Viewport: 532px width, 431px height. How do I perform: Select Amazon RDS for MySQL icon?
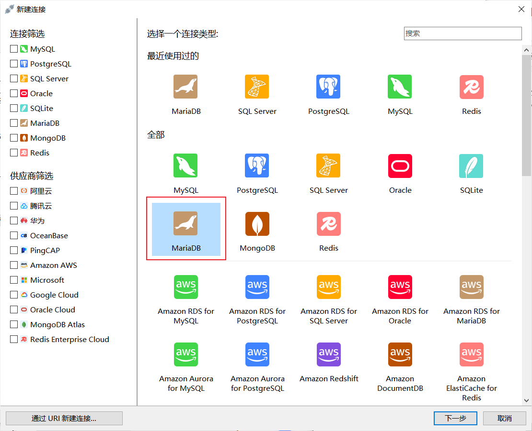(x=185, y=287)
